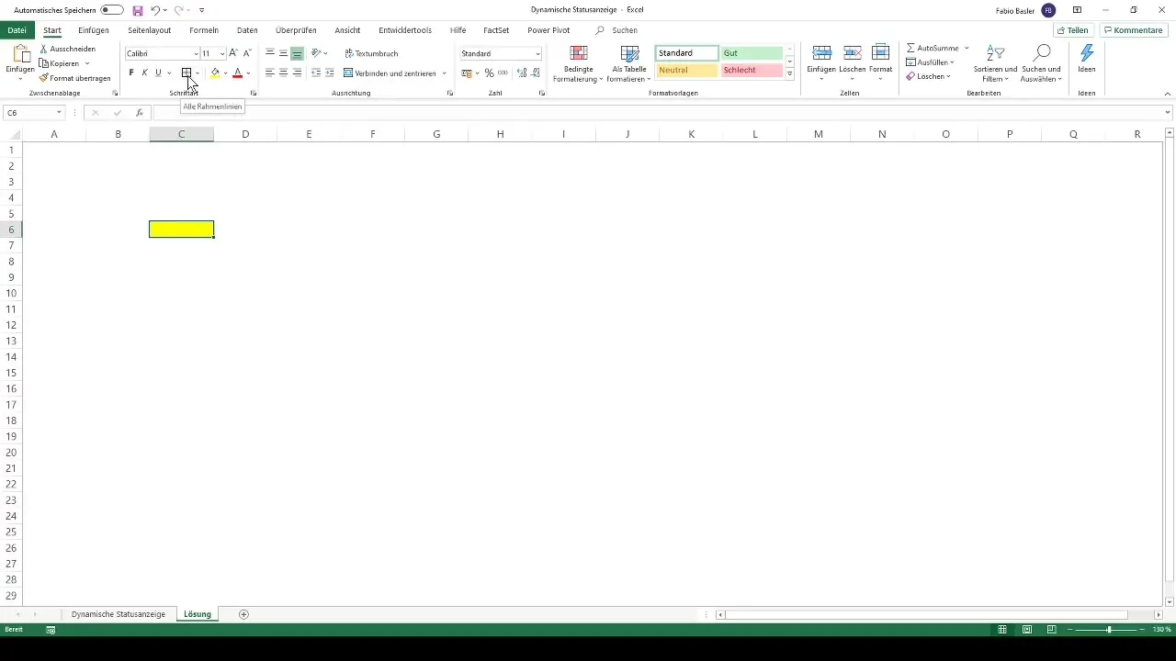Apply thousands separator format
This screenshot has height=661, width=1176.
tap(503, 73)
